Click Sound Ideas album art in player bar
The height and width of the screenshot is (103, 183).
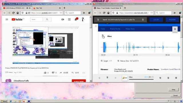point(125,78)
